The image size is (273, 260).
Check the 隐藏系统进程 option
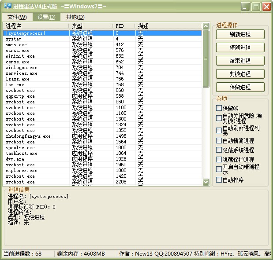coord(219,150)
